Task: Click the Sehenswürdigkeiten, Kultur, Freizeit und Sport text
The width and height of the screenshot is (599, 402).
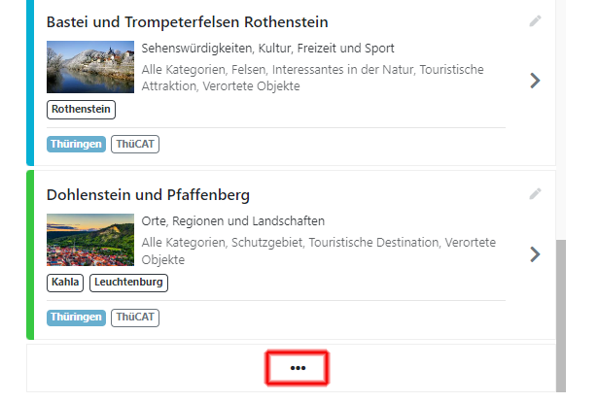Action: click(x=267, y=49)
